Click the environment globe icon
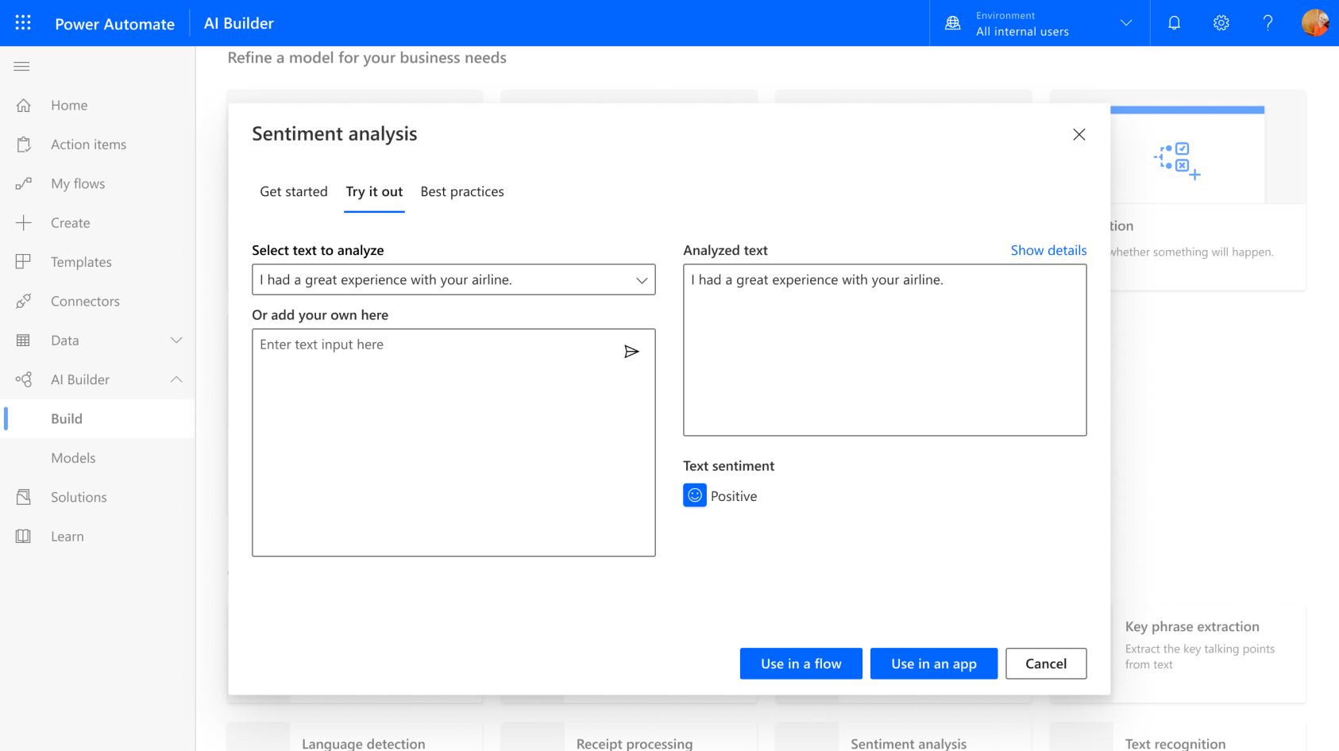 click(953, 23)
